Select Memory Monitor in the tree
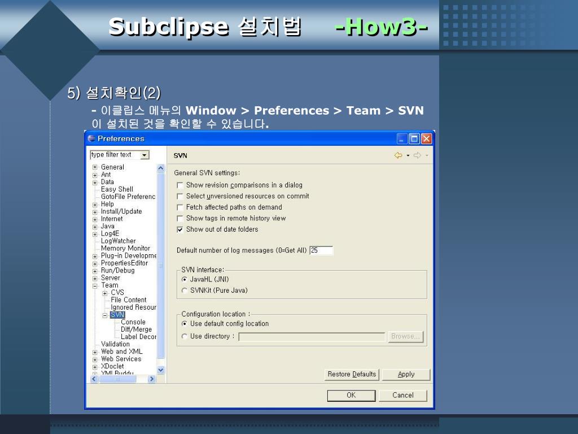Viewport: 578px width, 434px height. pyautogui.click(x=125, y=249)
